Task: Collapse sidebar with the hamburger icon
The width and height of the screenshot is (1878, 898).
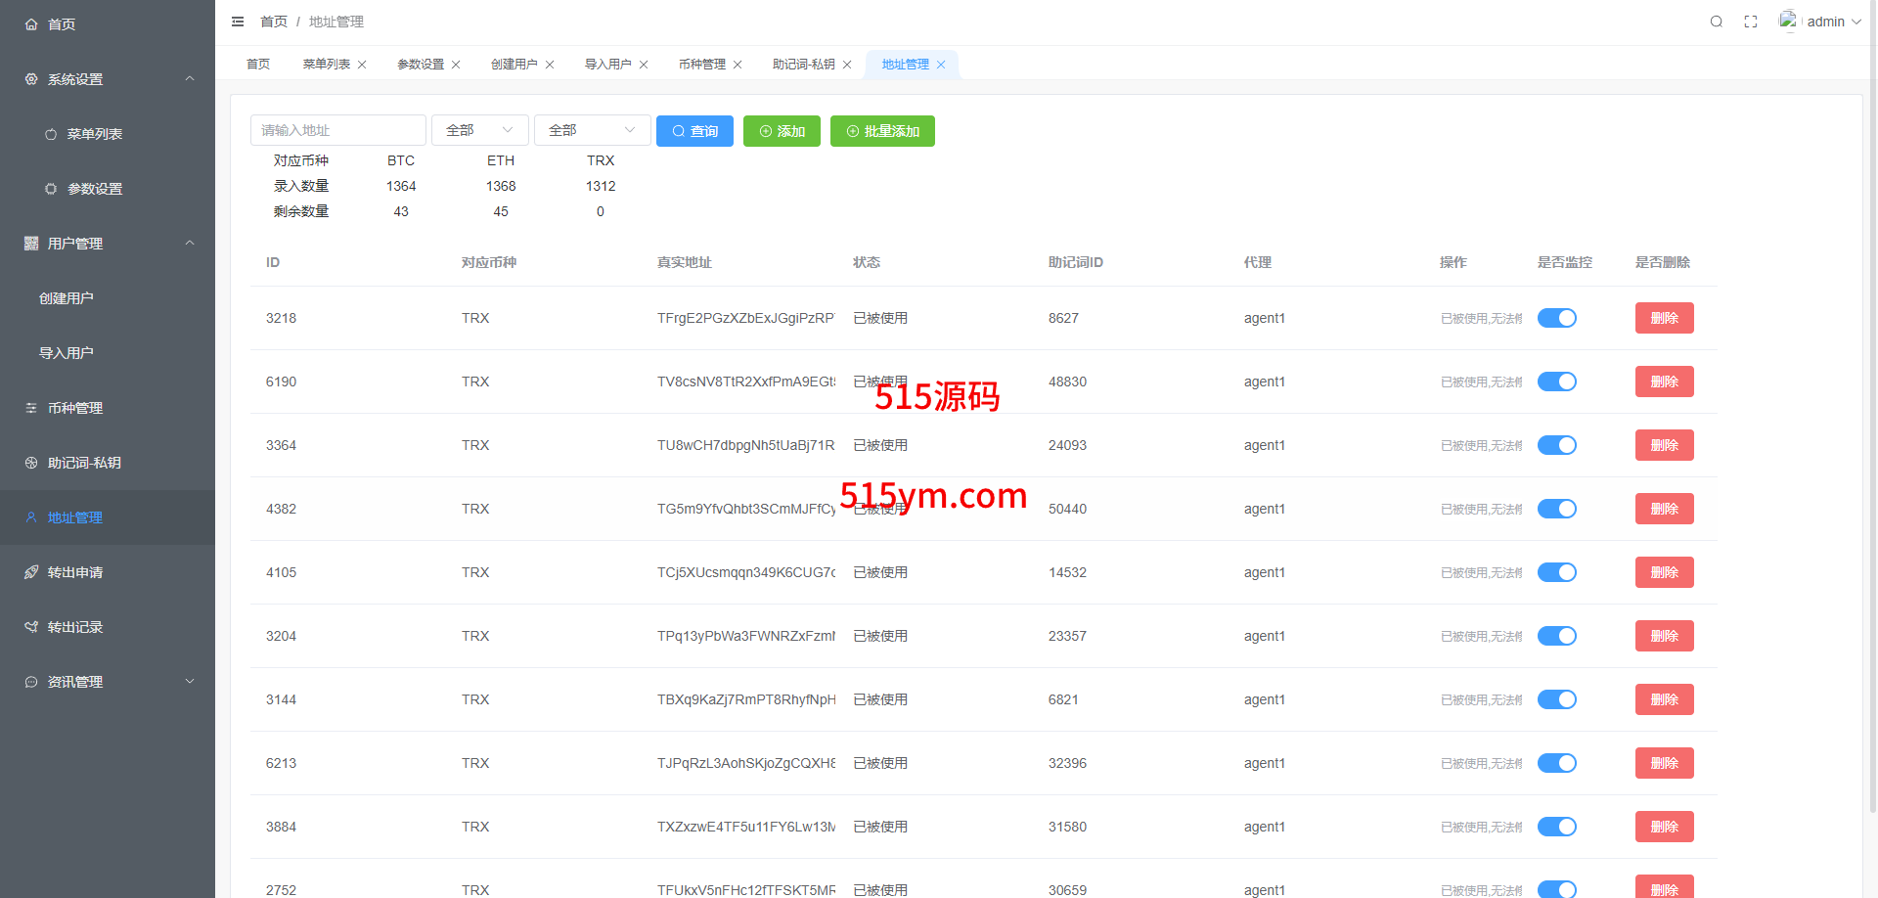Action: tap(238, 22)
